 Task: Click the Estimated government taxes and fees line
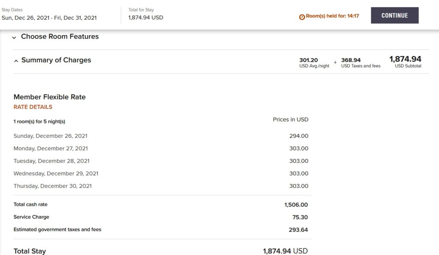(57, 230)
